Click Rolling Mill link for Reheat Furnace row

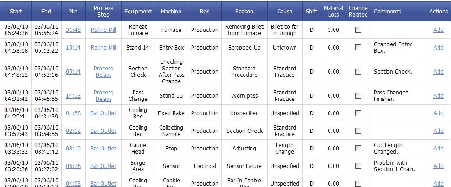pos(103,30)
